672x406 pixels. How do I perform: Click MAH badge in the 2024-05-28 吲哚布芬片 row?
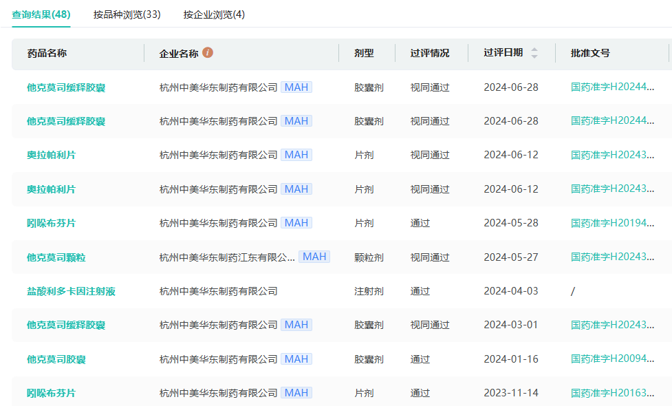pyautogui.click(x=296, y=223)
